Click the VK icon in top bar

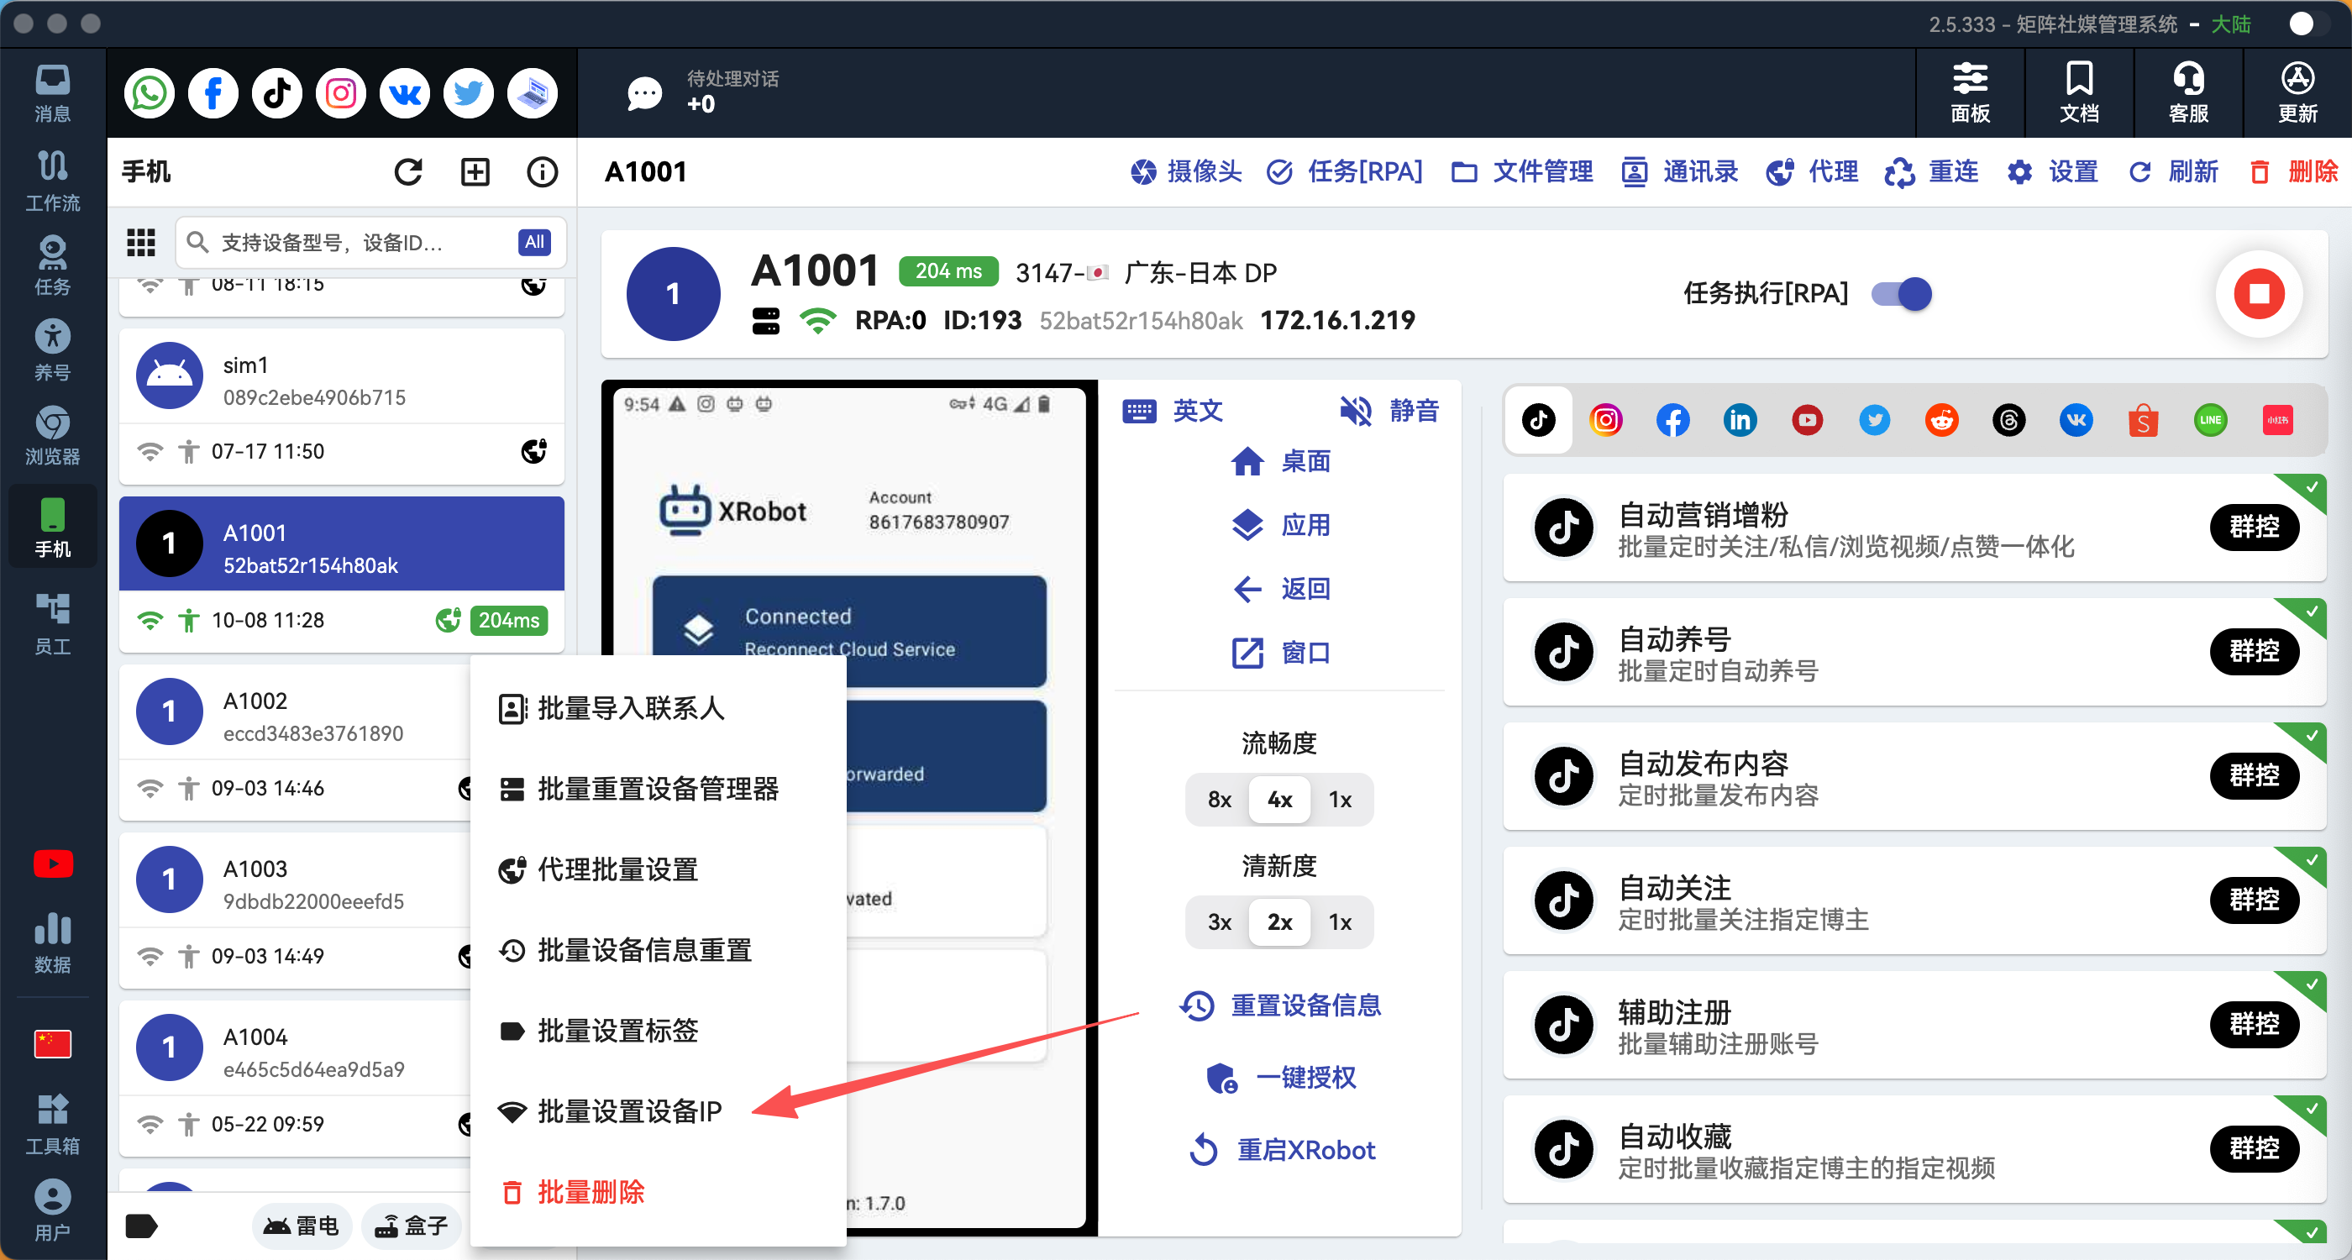(x=405, y=93)
